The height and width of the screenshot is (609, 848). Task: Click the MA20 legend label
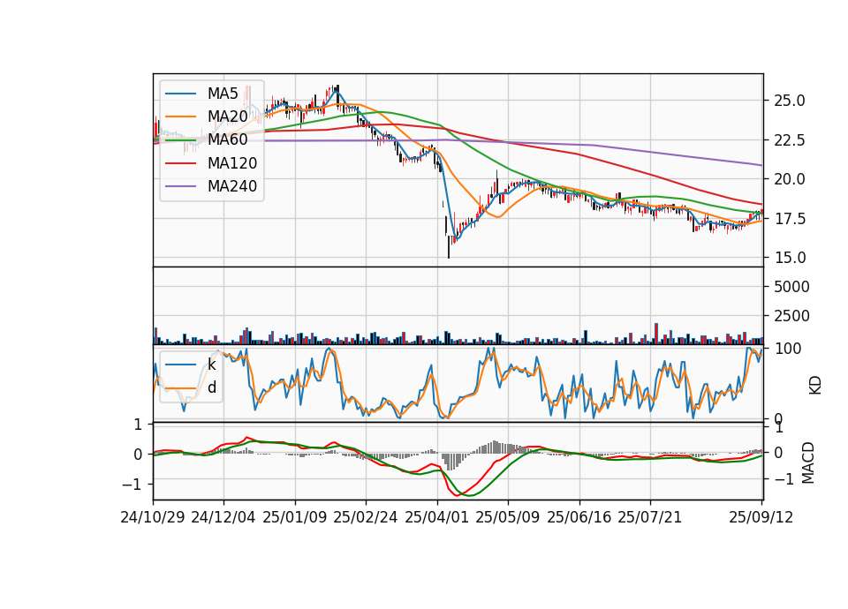click(x=227, y=117)
